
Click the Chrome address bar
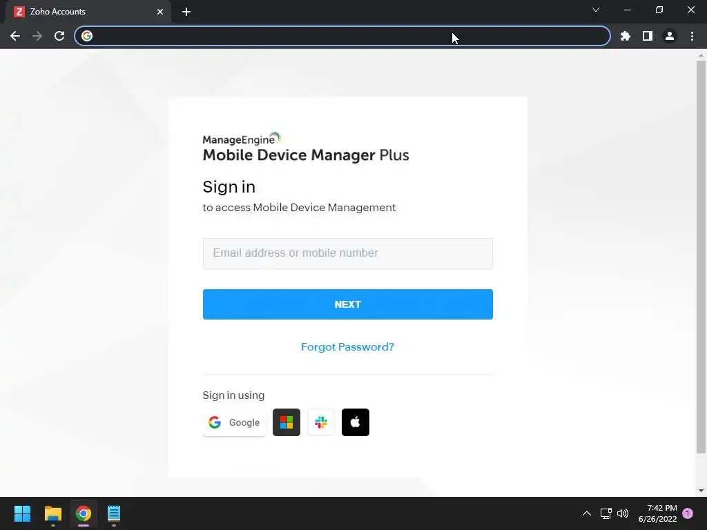tap(342, 36)
